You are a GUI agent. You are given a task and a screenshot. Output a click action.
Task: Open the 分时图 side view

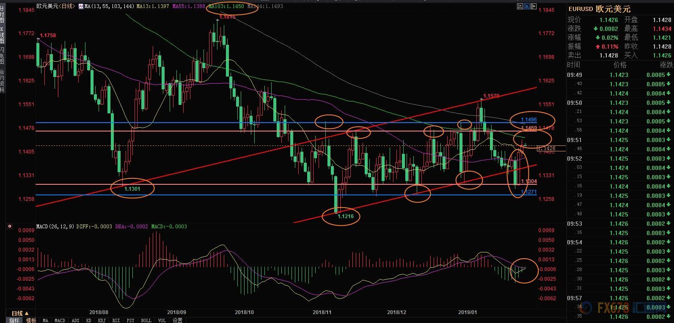(x=2, y=15)
